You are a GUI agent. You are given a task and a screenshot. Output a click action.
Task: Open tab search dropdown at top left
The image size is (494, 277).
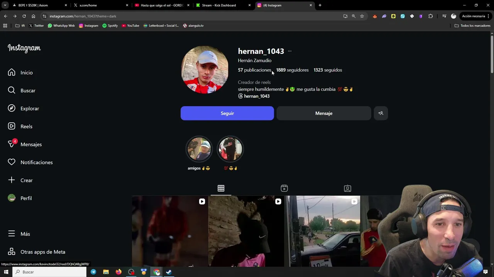pyautogui.click(x=5, y=5)
